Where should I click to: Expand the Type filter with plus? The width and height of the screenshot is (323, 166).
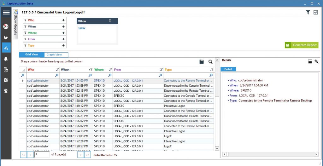(x=63, y=45)
